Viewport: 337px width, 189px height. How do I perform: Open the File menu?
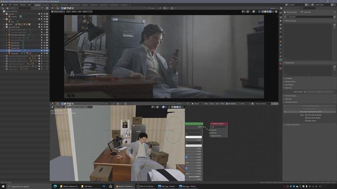coord(6,5)
